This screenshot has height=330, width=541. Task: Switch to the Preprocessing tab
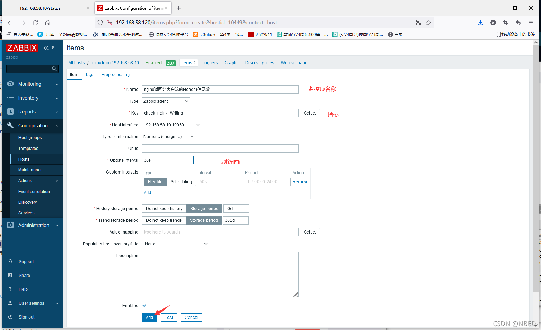(115, 74)
